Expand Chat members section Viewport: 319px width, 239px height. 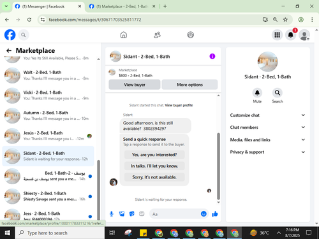click(267, 127)
